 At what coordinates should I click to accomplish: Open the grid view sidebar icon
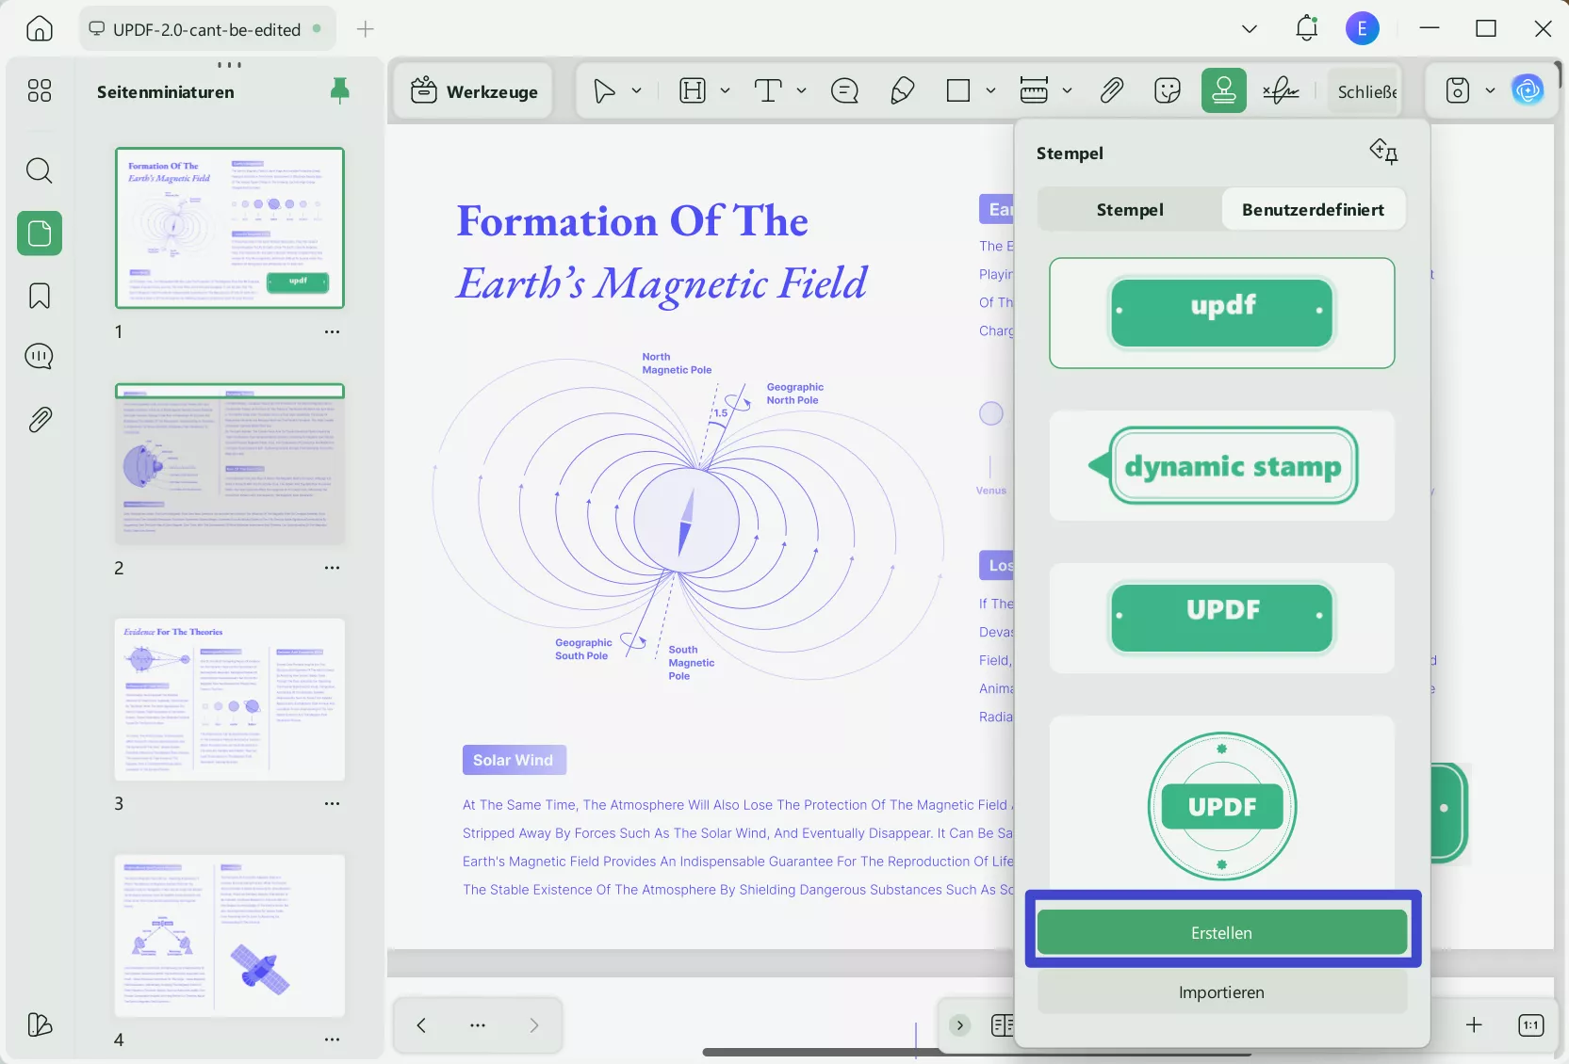[x=40, y=90]
